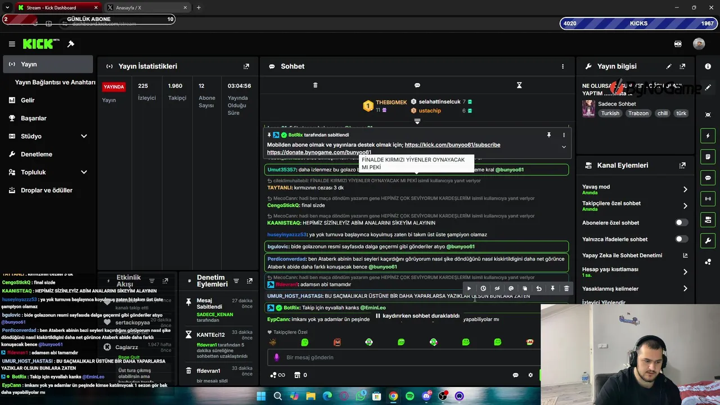Pop out the Yayın bilgisi panel
This screenshot has width=720, height=405.
pyautogui.click(x=682, y=66)
